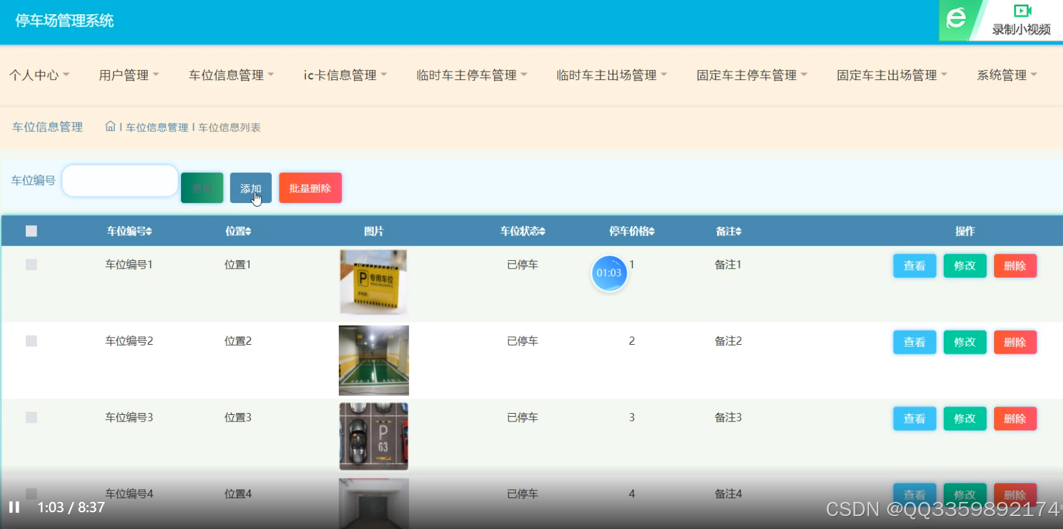
Task: Click 查看 for 车位编号2 row
Action: click(x=914, y=342)
